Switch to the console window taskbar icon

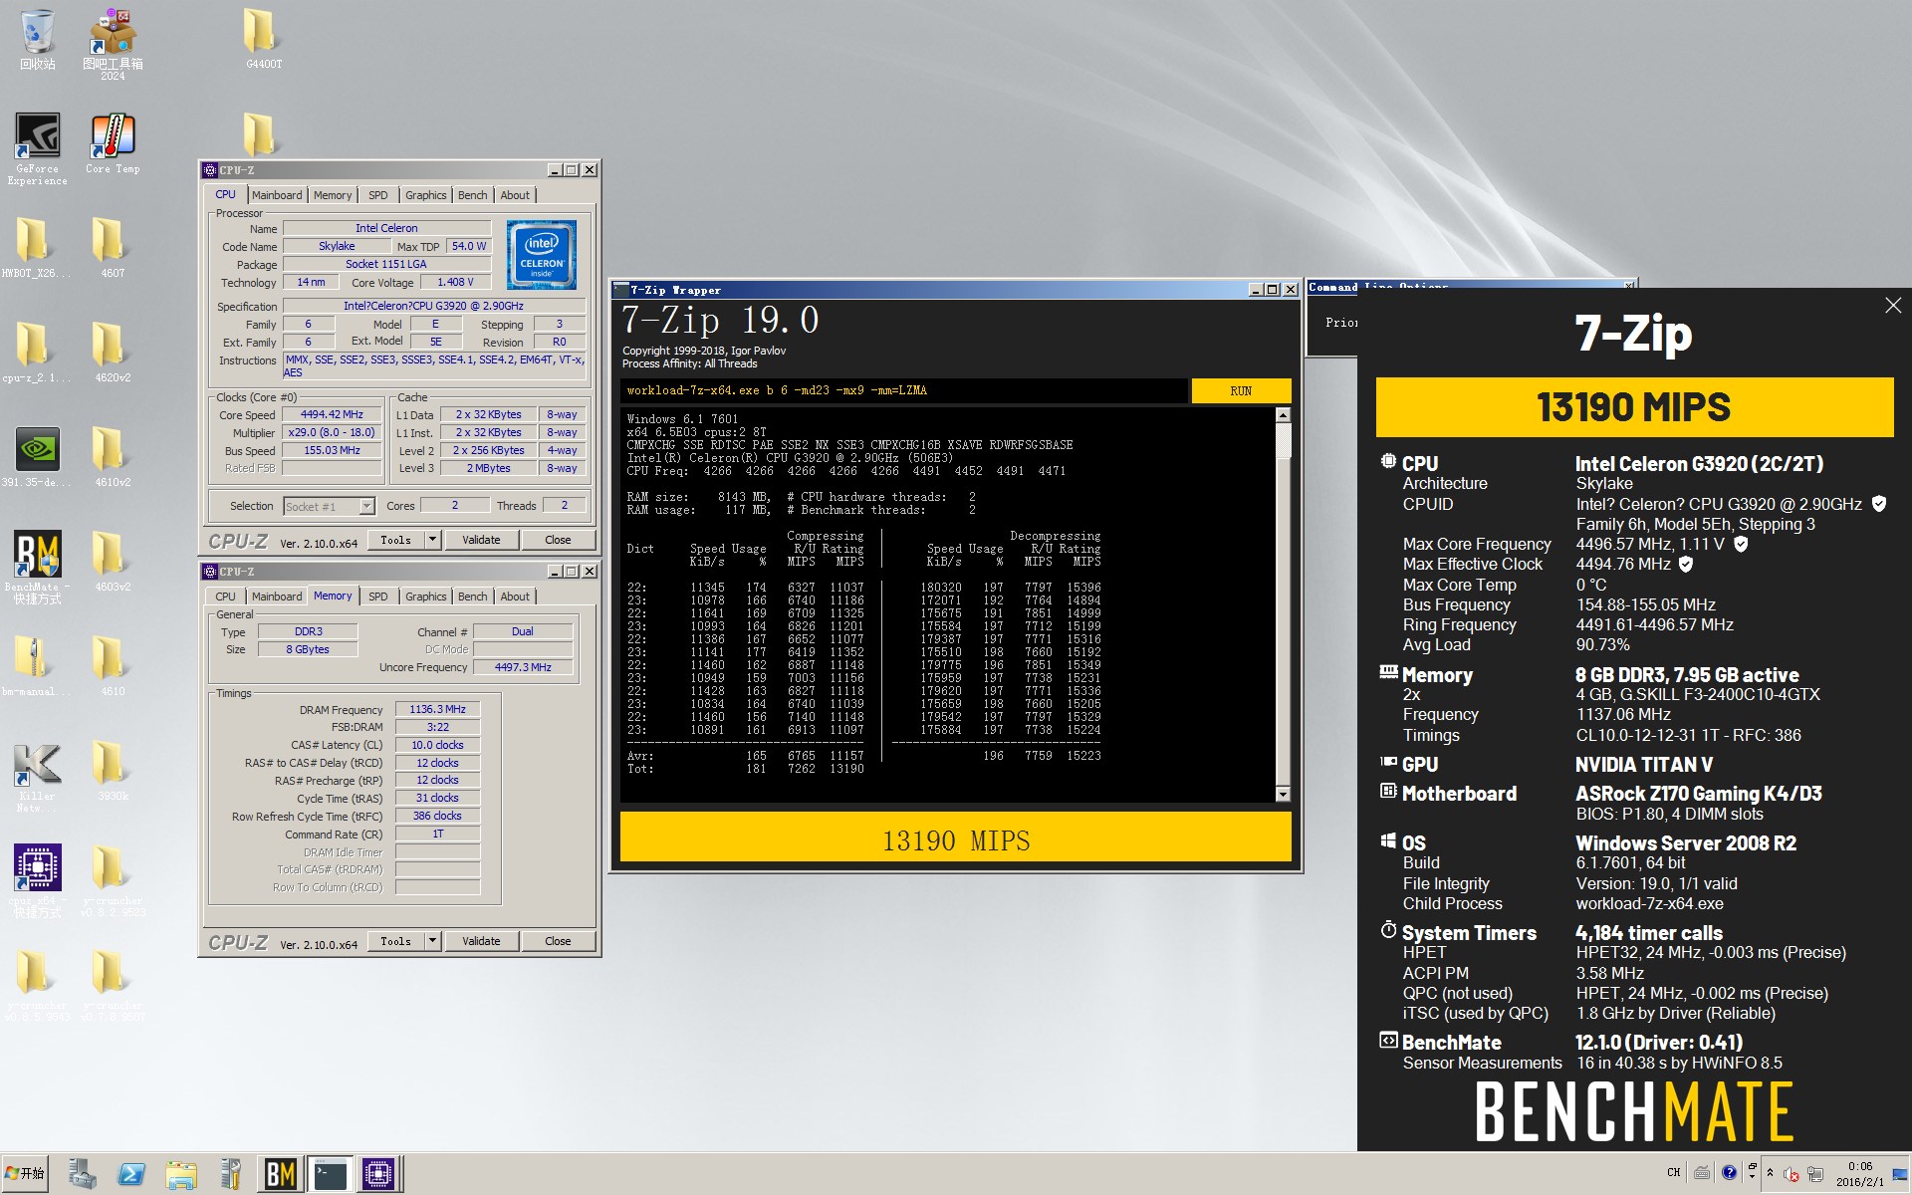(x=330, y=1175)
